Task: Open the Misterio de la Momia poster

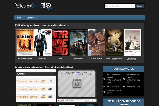Action: pos(114,43)
